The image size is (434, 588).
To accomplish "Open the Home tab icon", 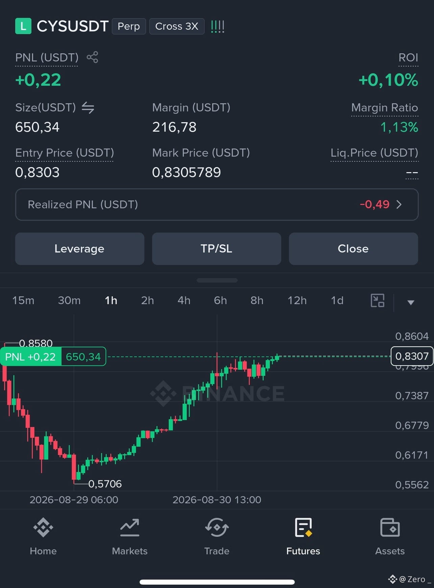I will tap(43, 527).
